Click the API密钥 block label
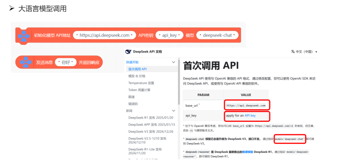Screen dimensions: 337x164 tap(146, 35)
